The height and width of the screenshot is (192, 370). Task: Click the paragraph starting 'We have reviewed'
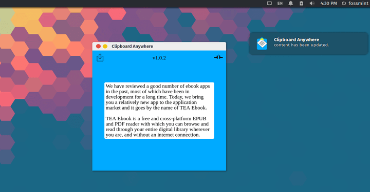158,97
